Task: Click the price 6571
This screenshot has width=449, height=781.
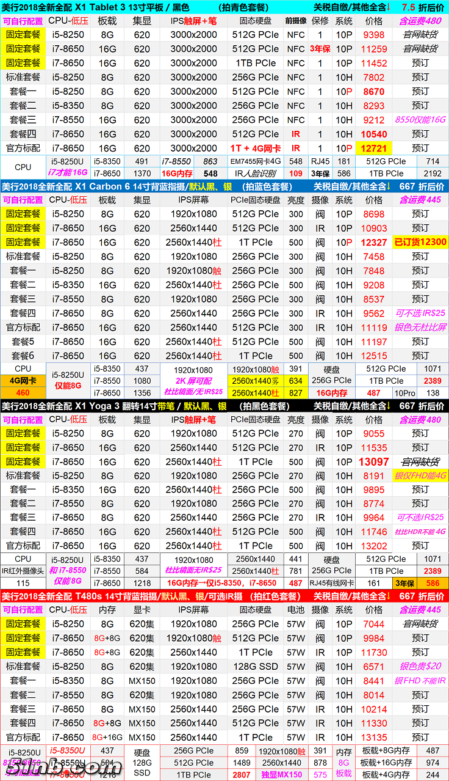Action: tap(374, 667)
